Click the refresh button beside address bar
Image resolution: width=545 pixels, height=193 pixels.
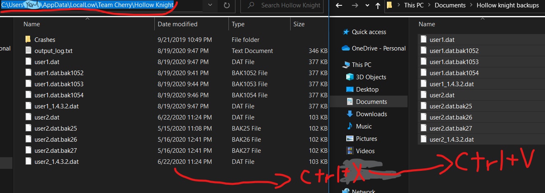click(x=227, y=6)
